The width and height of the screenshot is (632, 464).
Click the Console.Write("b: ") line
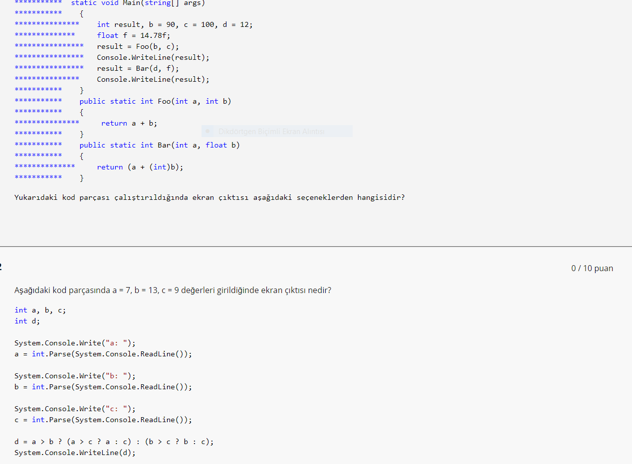75,376
